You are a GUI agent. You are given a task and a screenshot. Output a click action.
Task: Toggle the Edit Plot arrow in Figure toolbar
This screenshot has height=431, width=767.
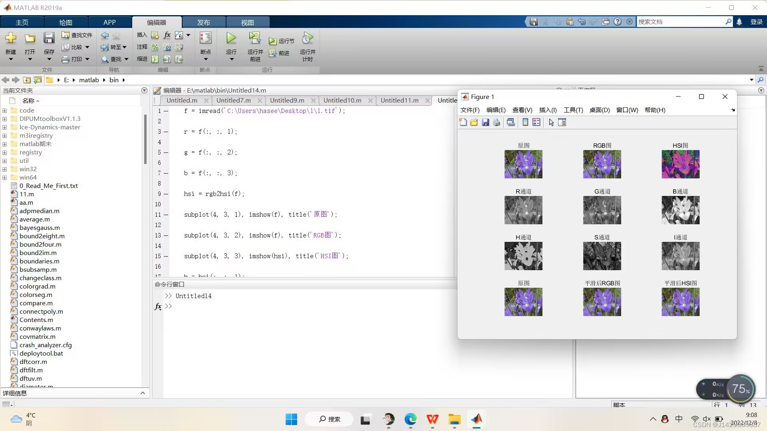coord(551,123)
